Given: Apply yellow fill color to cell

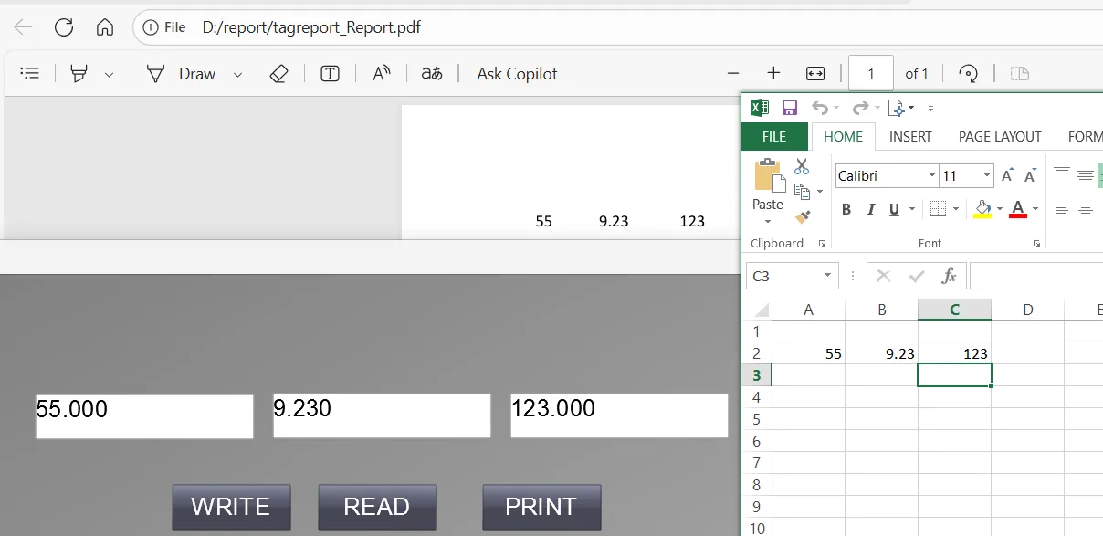Looking at the screenshot, I should (x=982, y=209).
